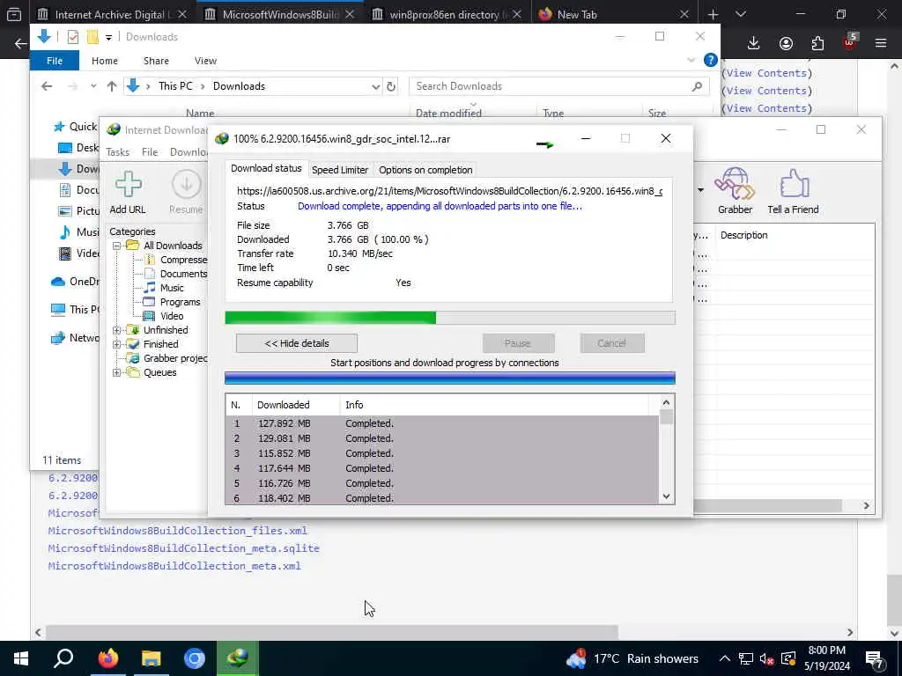The width and height of the screenshot is (902, 676).
Task: Open the Explorer Share ribbon tab
Action: tap(156, 61)
